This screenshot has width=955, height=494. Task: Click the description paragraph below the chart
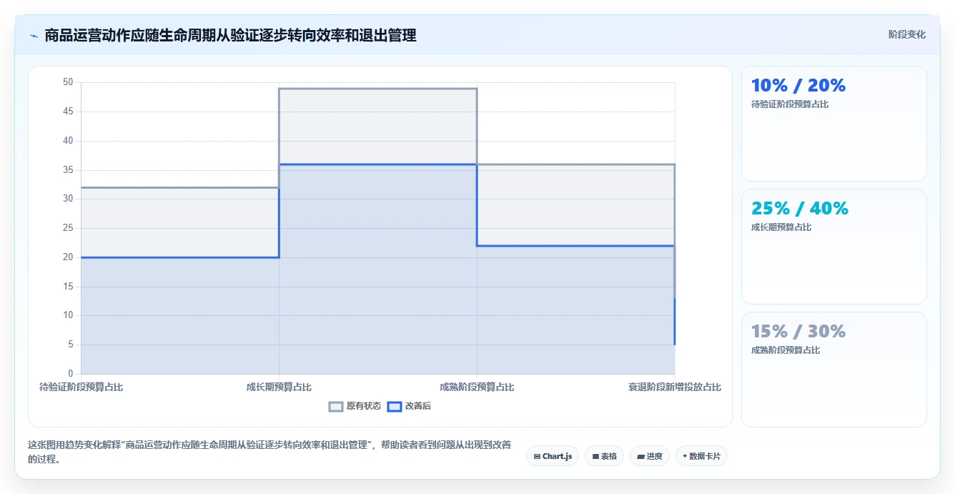(x=269, y=452)
